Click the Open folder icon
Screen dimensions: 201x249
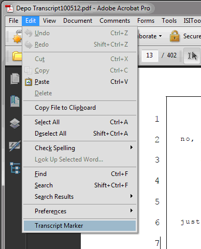(17, 56)
